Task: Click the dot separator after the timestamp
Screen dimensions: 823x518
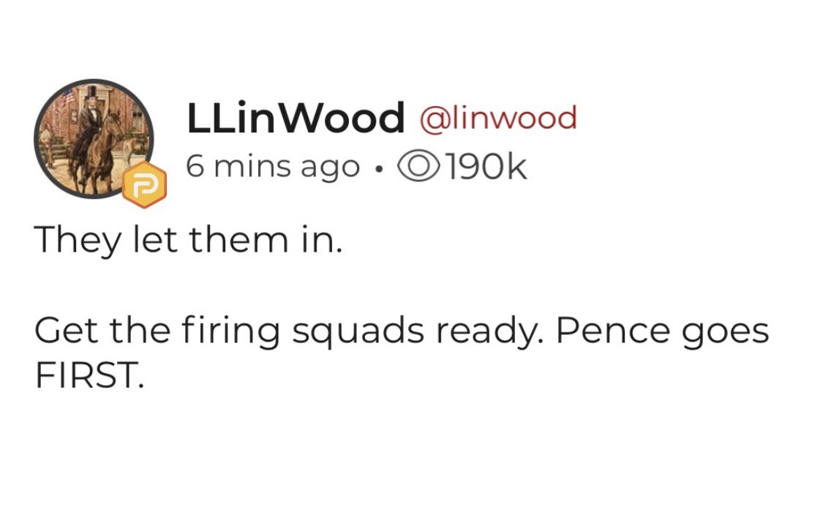Action: [377, 169]
